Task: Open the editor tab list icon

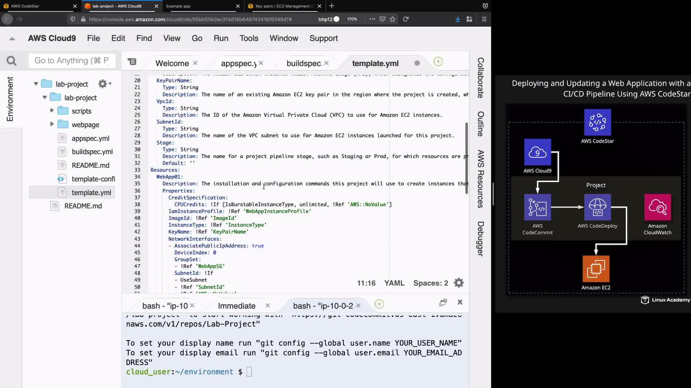Action: tap(132, 62)
